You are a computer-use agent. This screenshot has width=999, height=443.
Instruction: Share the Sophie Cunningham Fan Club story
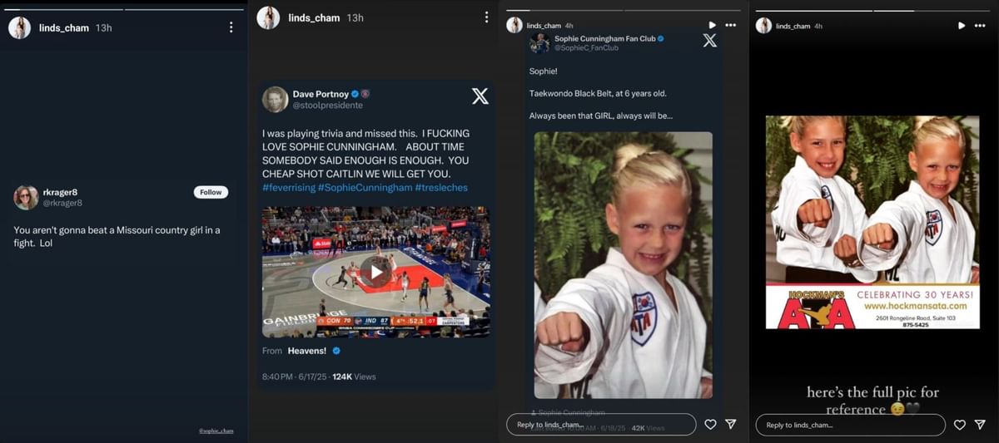(x=731, y=425)
